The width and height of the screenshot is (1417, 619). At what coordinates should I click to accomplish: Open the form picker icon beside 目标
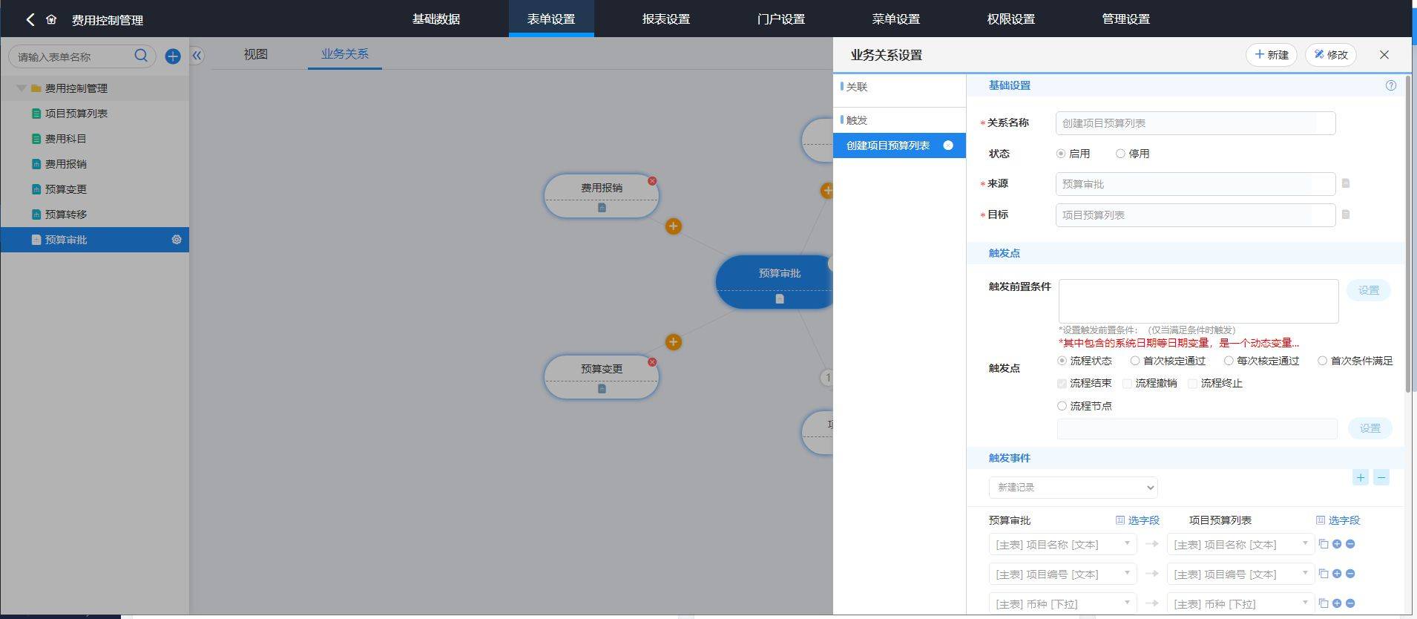point(1346,214)
